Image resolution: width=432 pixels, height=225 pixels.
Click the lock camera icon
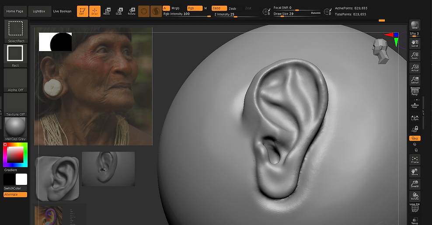pyautogui.click(x=415, y=129)
